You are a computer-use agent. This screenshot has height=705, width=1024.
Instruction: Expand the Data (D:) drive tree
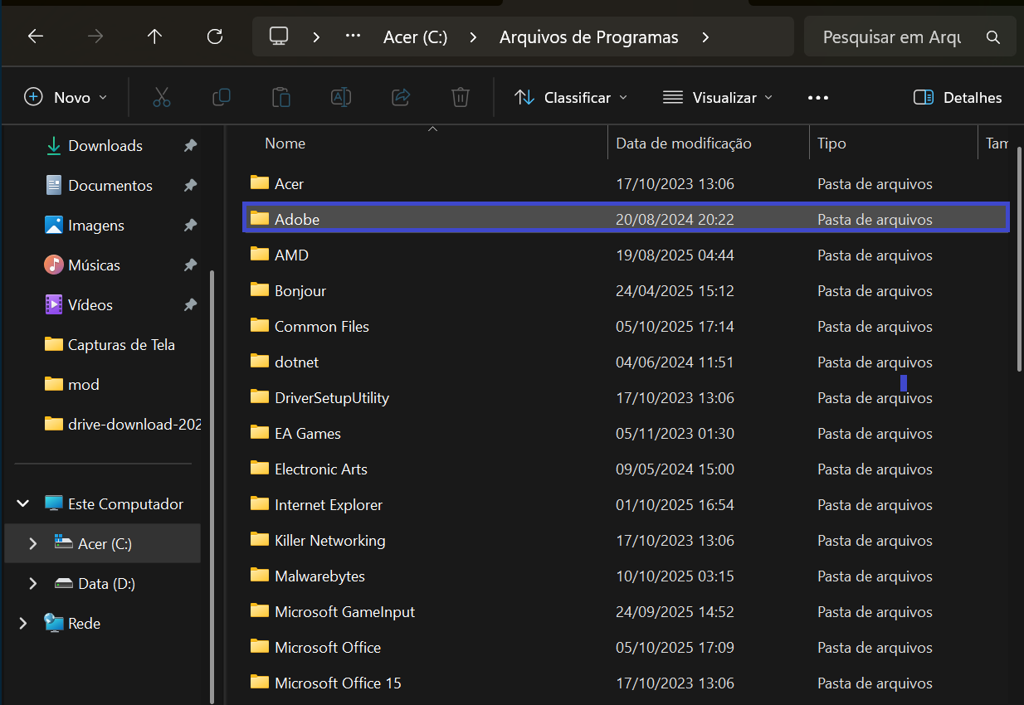33,584
